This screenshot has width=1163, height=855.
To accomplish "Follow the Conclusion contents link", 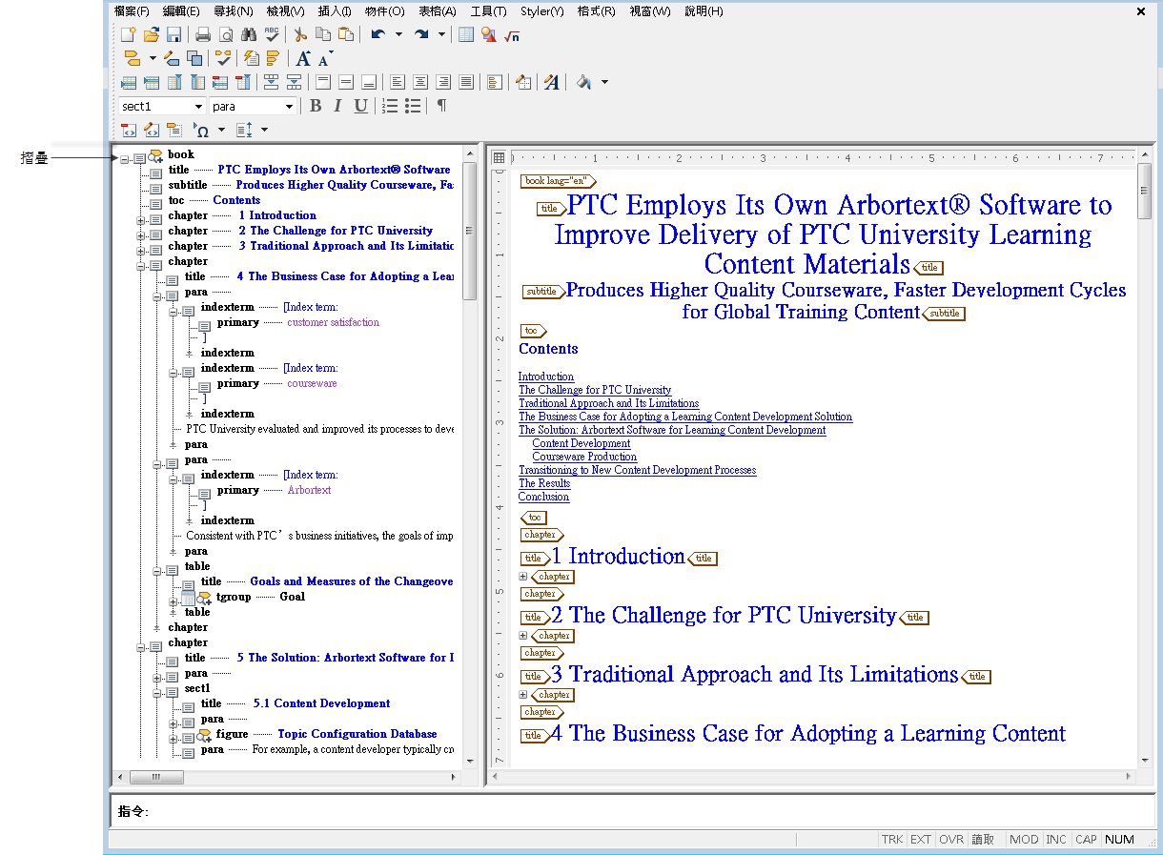I will (x=543, y=497).
